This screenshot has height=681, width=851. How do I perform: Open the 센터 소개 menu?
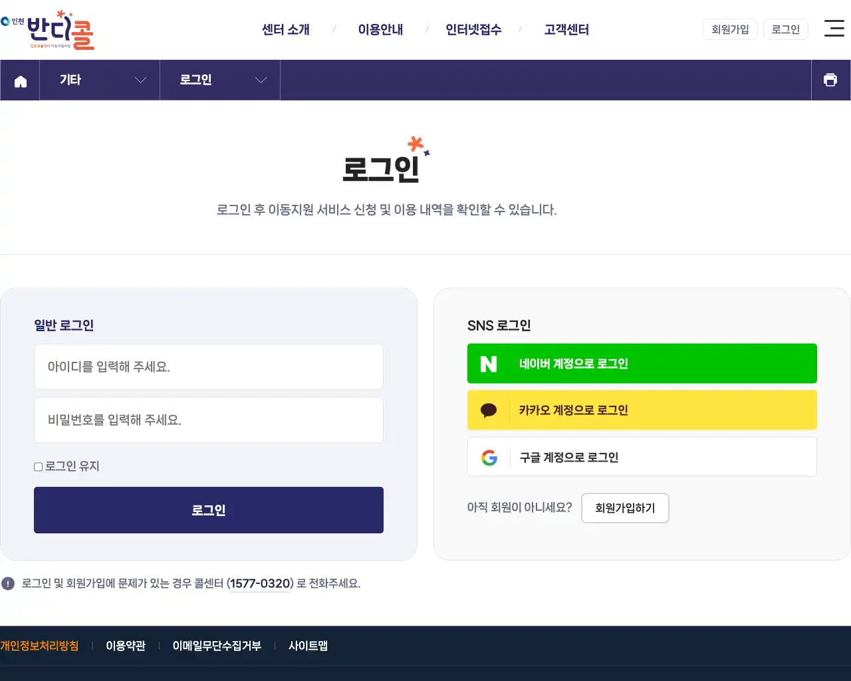286,29
